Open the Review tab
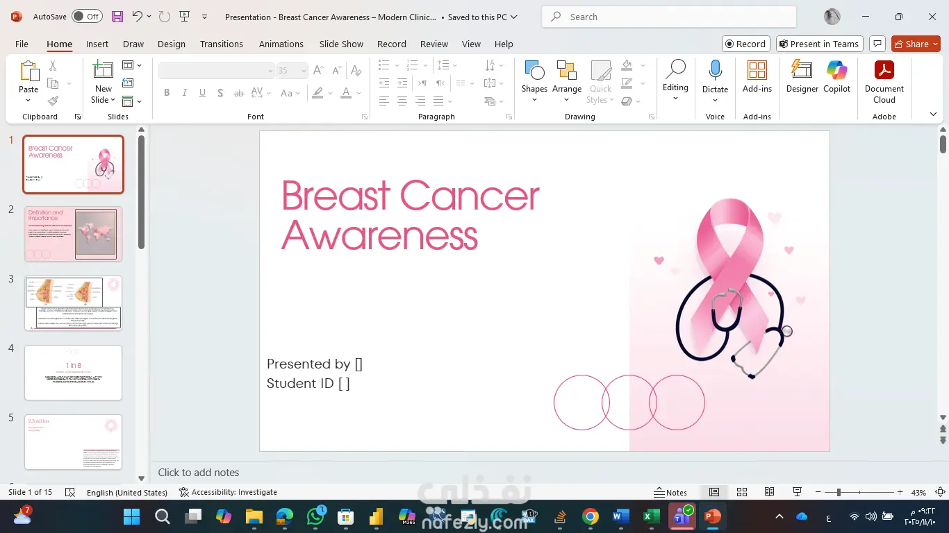The width and height of the screenshot is (949, 533). (434, 44)
